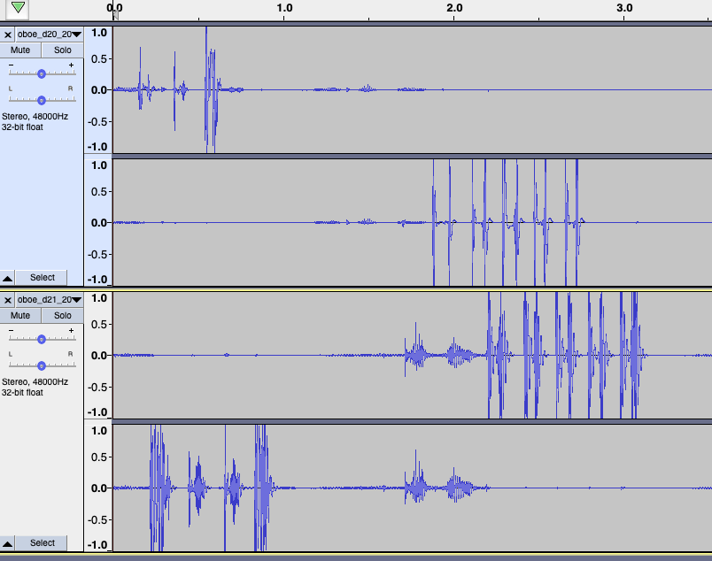Click the gain plus sign of oboe_d20

point(72,65)
